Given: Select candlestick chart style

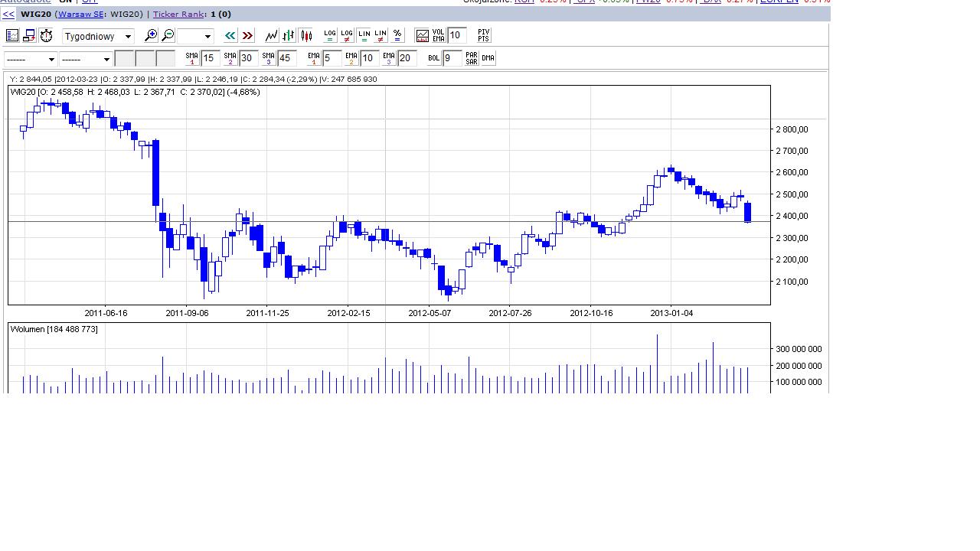Looking at the screenshot, I should (306, 36).
